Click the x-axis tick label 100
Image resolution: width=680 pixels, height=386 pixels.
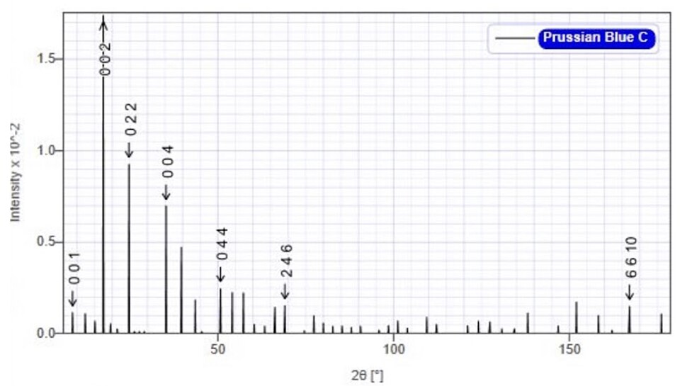(x=393, y=349)
